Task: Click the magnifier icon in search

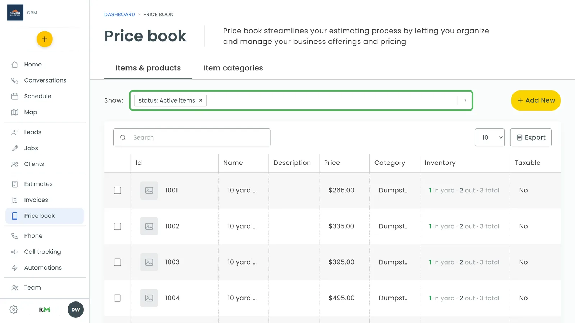Action: (x=123, y=137)
